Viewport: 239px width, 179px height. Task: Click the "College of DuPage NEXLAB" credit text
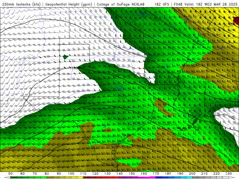pos(120,4)
